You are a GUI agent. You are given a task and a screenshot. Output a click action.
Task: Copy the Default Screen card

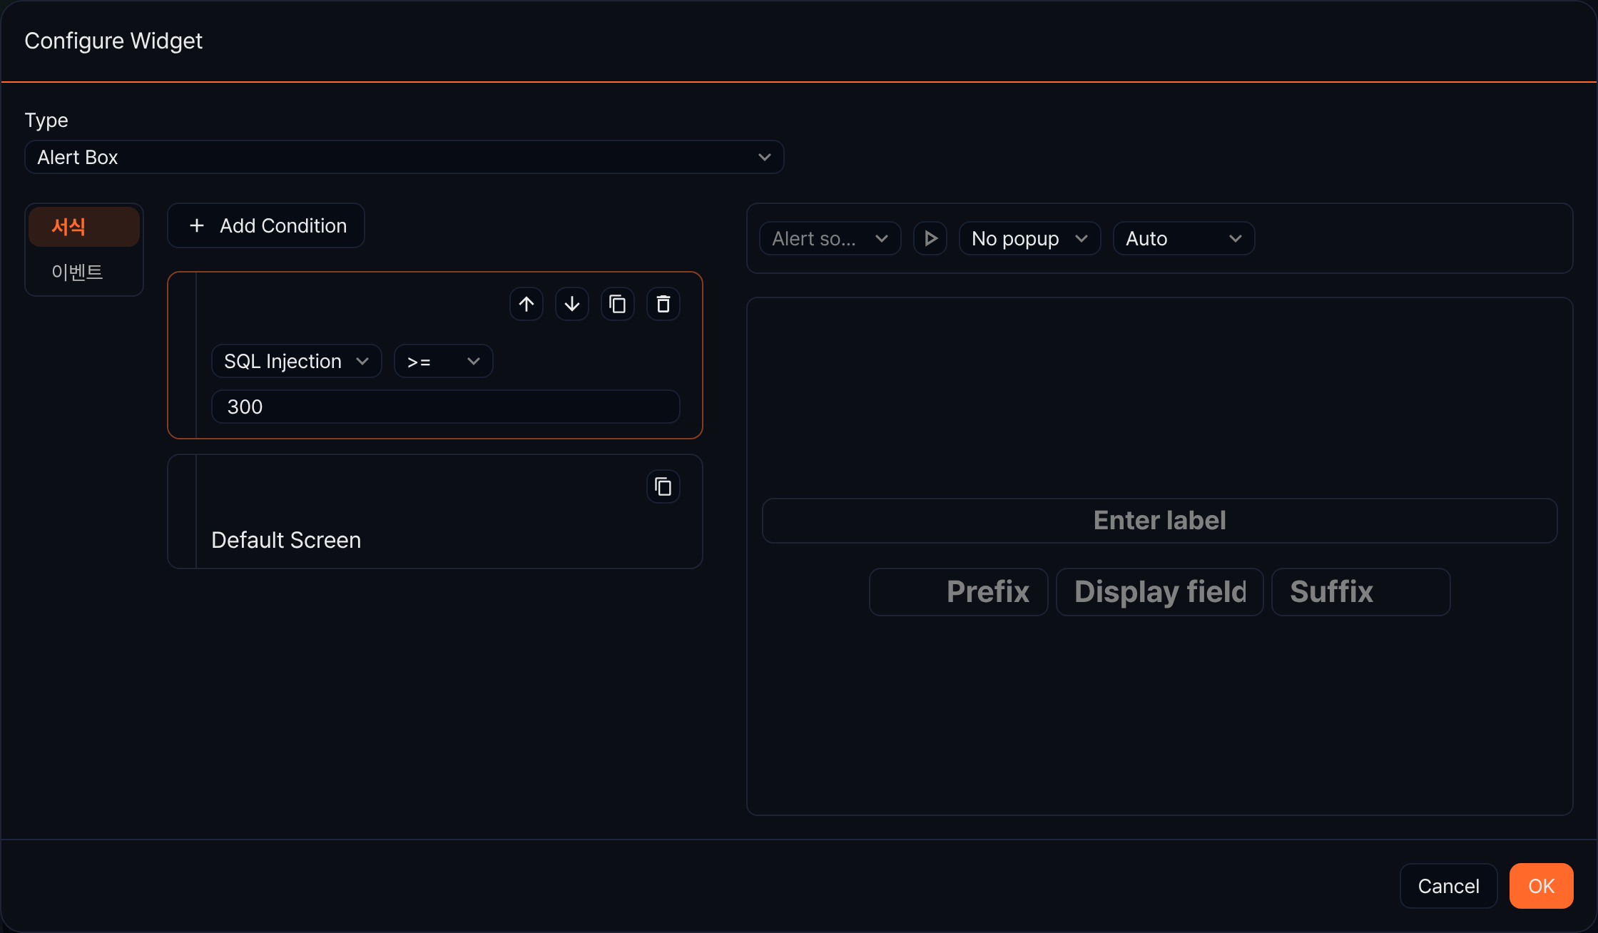(x=663, y=486)
